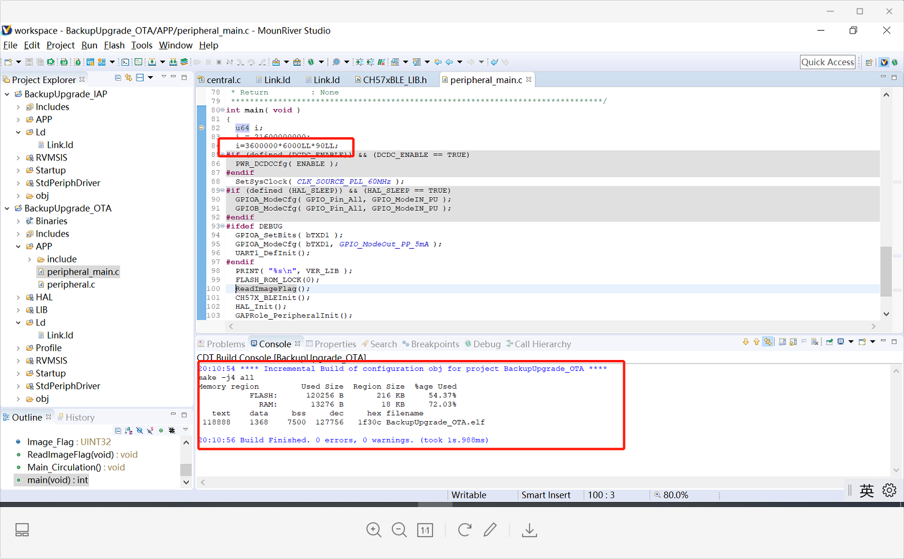Image resolution: width=904 pixels, height=559 pixels.
Task: Click the pencil edit icon in viewer
Action: coord(490,530)
